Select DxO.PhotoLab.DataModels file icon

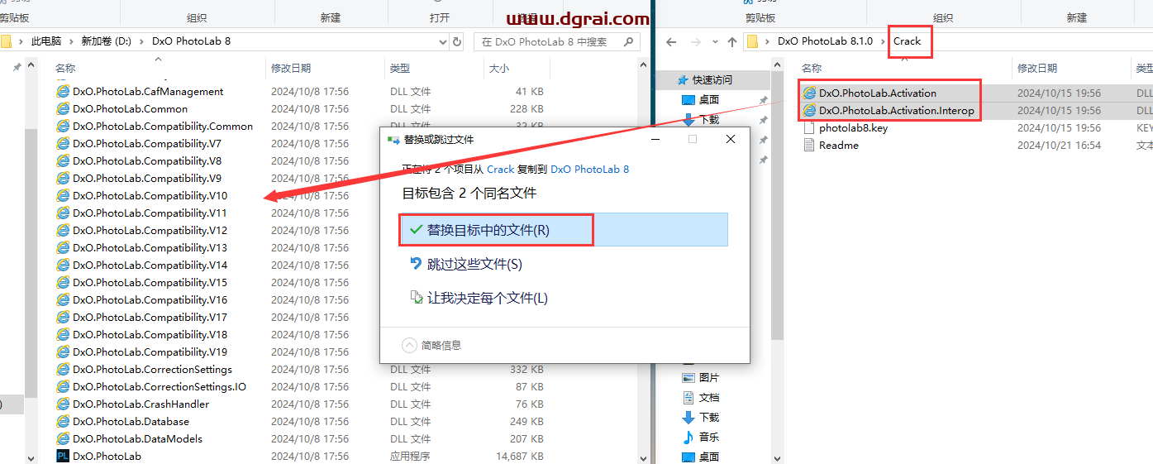62,438
